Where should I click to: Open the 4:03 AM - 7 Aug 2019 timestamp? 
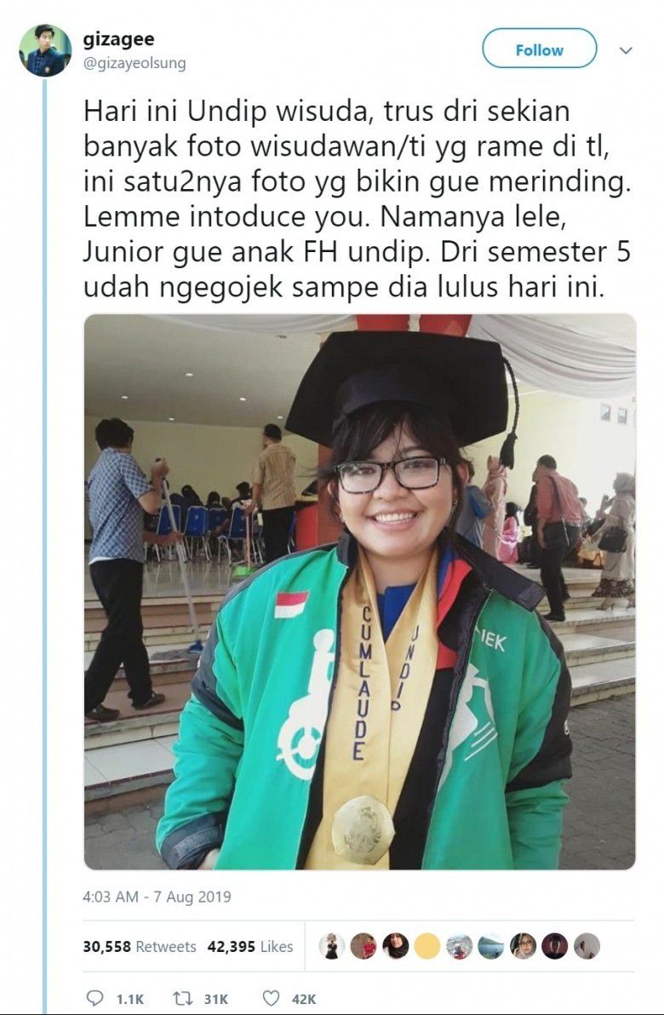(x=157, y=897)
